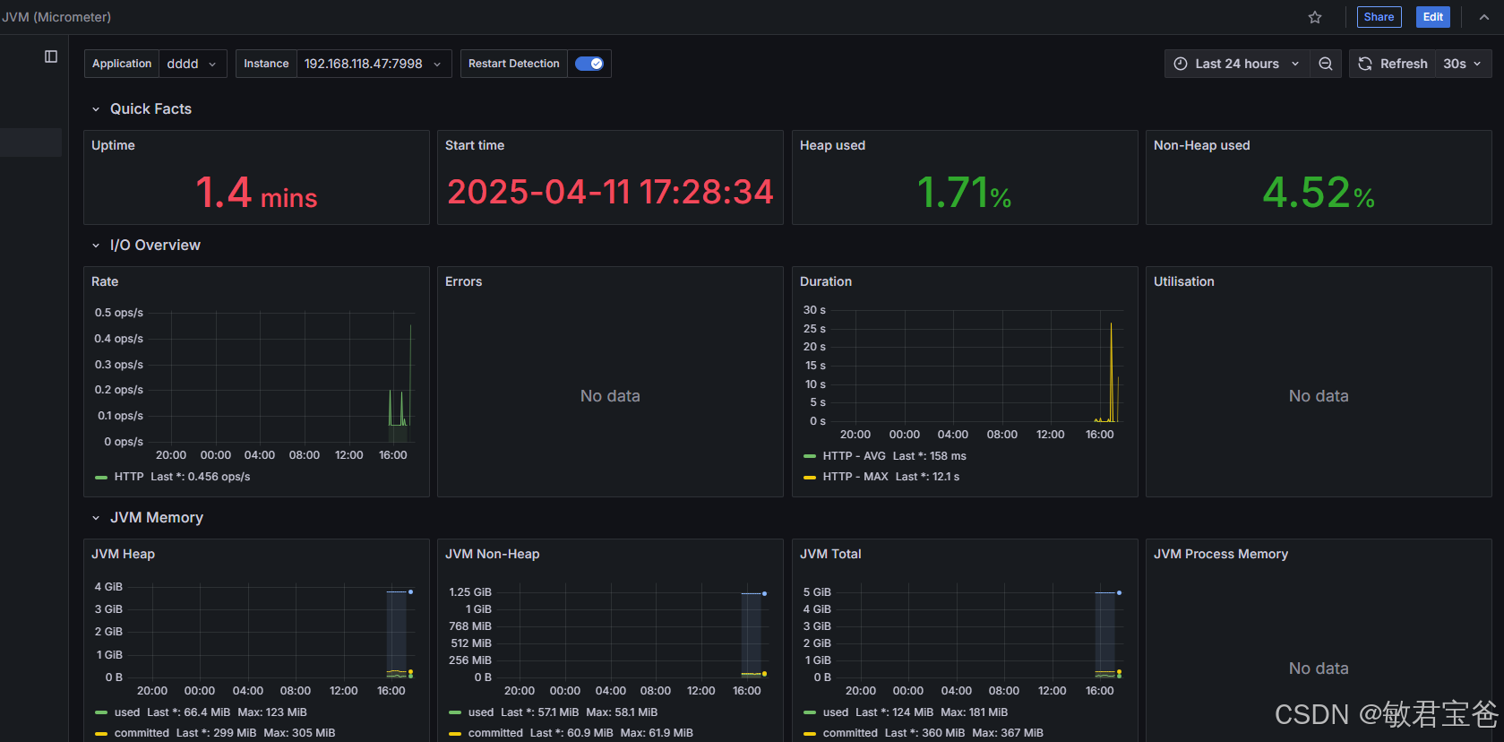Click the JVM (Micrometer) dashboard title
Image resolution: width=1504 pixels, height=742 pixels.
point(56,17)
